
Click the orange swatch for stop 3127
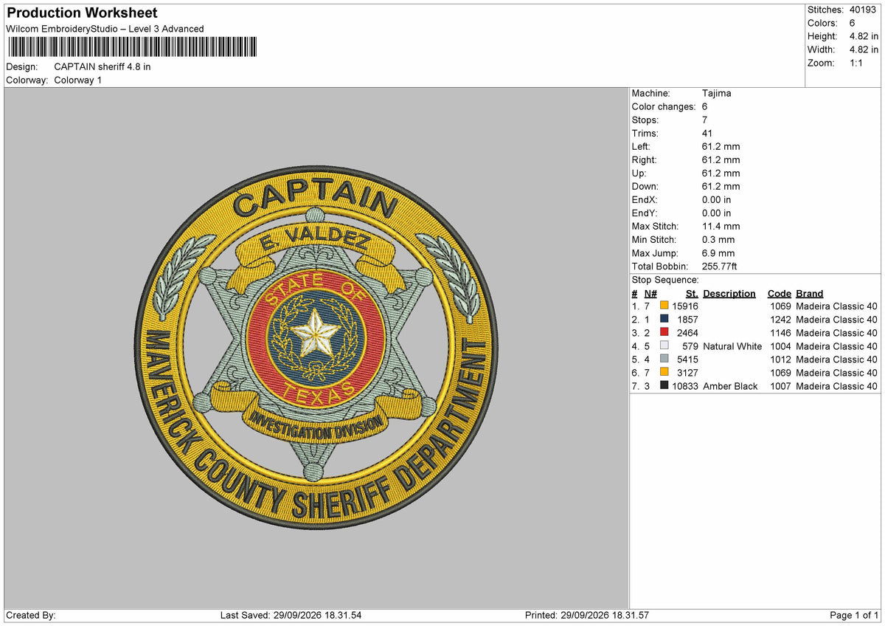pos(664,372)
